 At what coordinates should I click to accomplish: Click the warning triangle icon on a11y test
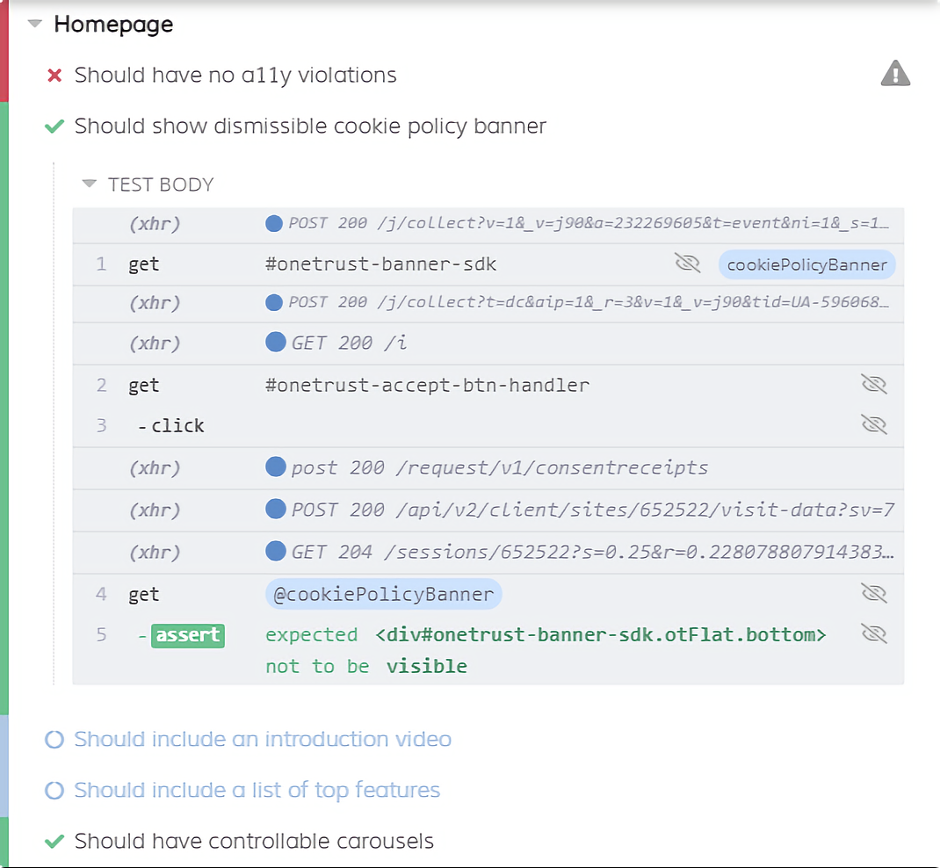click(894, 74)
